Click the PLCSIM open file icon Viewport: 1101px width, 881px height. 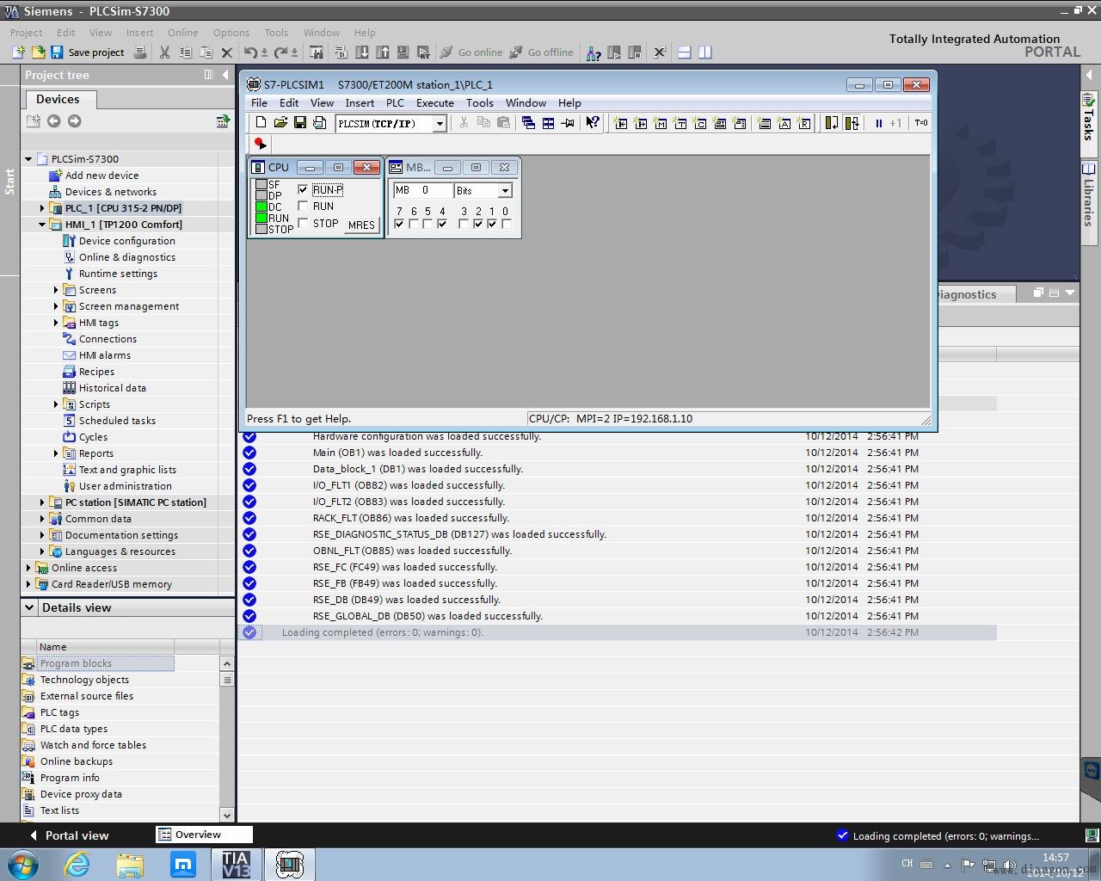(x=280, y=123)
